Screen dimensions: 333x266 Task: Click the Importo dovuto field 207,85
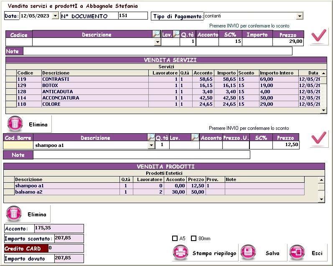(69, 259)
